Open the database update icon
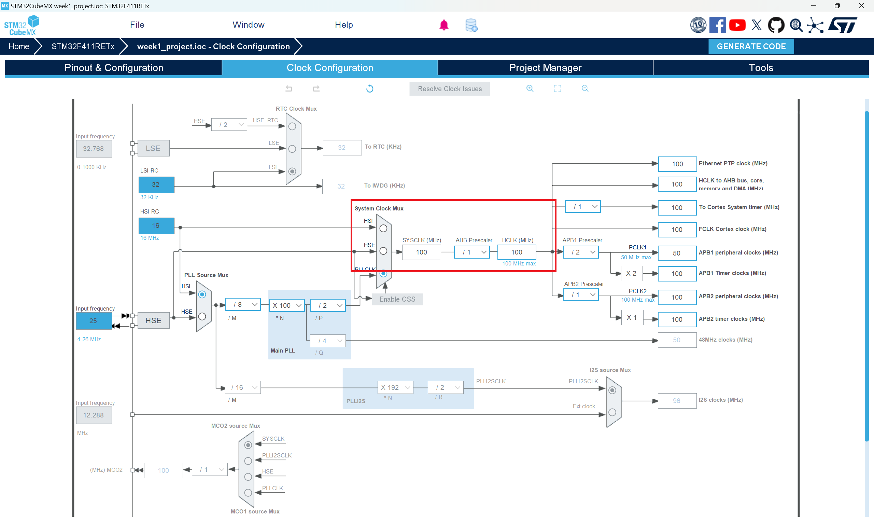This screenshot has height=522, width=874. click(x=471, y=25)
